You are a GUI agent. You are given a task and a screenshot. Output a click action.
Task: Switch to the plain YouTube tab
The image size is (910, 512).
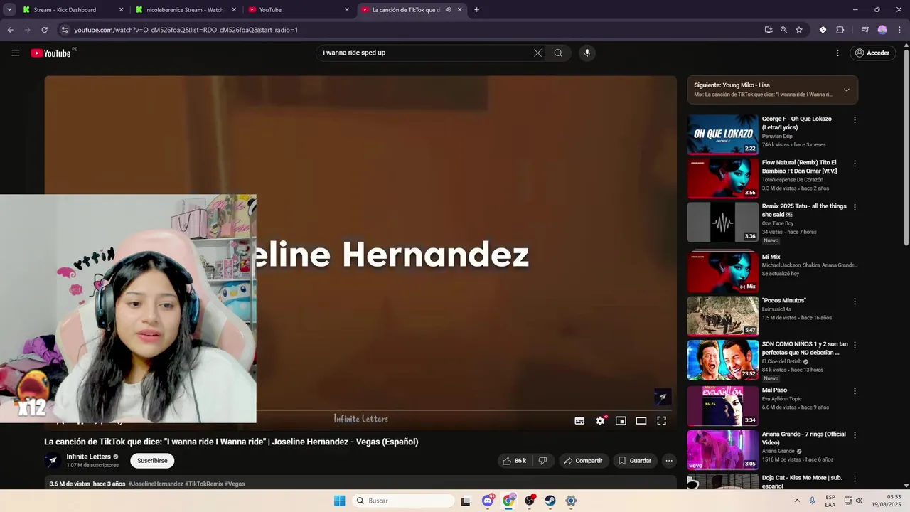click(299, 10)
